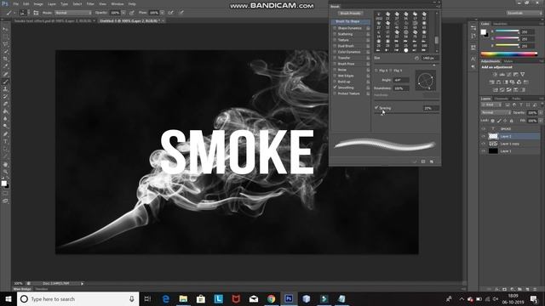Select the Pen tool in the toolbox
The width and height of the screenshot is (545, 306).
(5, 134)
